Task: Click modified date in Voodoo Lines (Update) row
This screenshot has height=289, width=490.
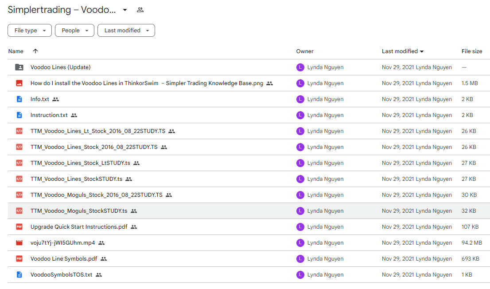Action: (416, 67)
